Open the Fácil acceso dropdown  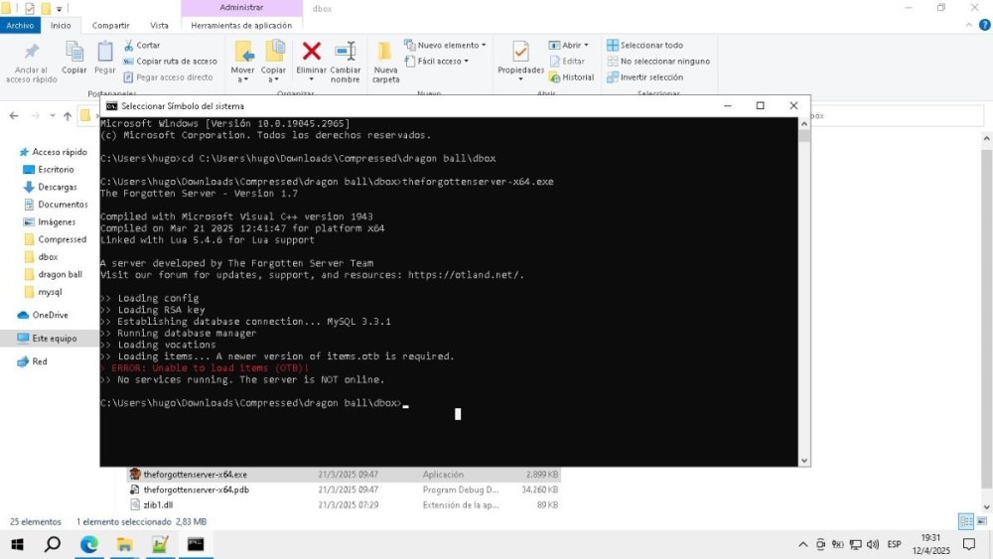pyautogui.click(x=443, y=61)
